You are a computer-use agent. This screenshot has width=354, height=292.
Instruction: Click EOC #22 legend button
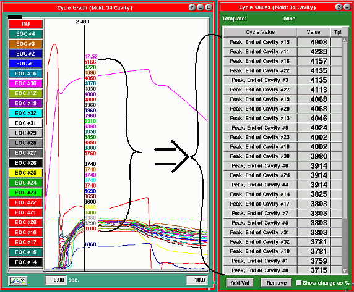pyautogui.click(x=26, y=202)
